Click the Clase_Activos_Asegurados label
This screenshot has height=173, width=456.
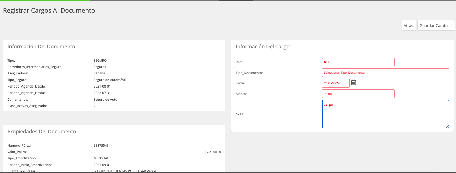pos(28,106)
